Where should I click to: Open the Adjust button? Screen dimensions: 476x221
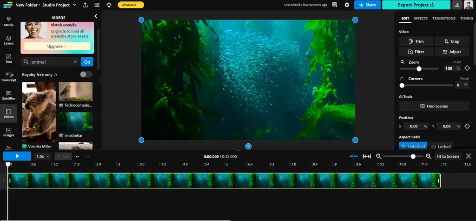click(x=452, y=52)
